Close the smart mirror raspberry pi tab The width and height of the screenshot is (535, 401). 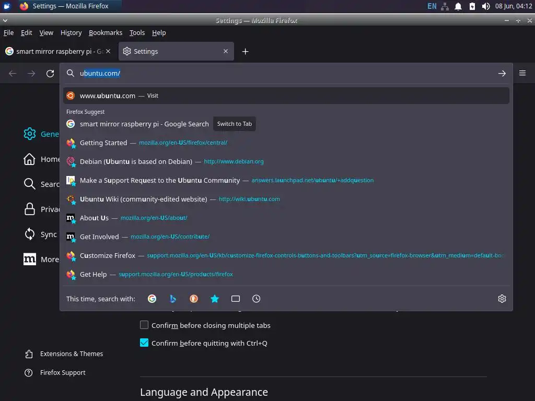coord(108,51)
